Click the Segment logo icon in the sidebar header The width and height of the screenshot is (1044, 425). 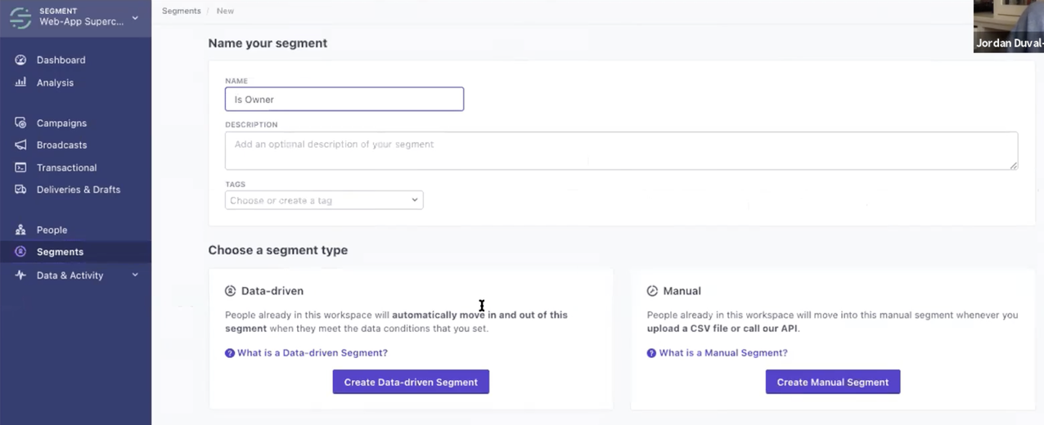pyautogui.click(x=20, y=17)
